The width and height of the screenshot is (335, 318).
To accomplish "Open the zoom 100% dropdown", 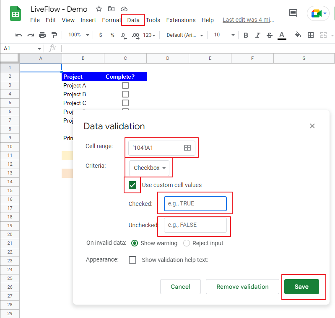I will (78, 35).
